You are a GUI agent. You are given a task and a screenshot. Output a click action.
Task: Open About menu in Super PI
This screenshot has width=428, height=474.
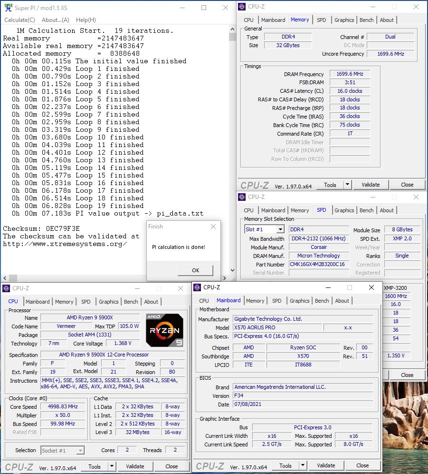click(x=56, y=20)
